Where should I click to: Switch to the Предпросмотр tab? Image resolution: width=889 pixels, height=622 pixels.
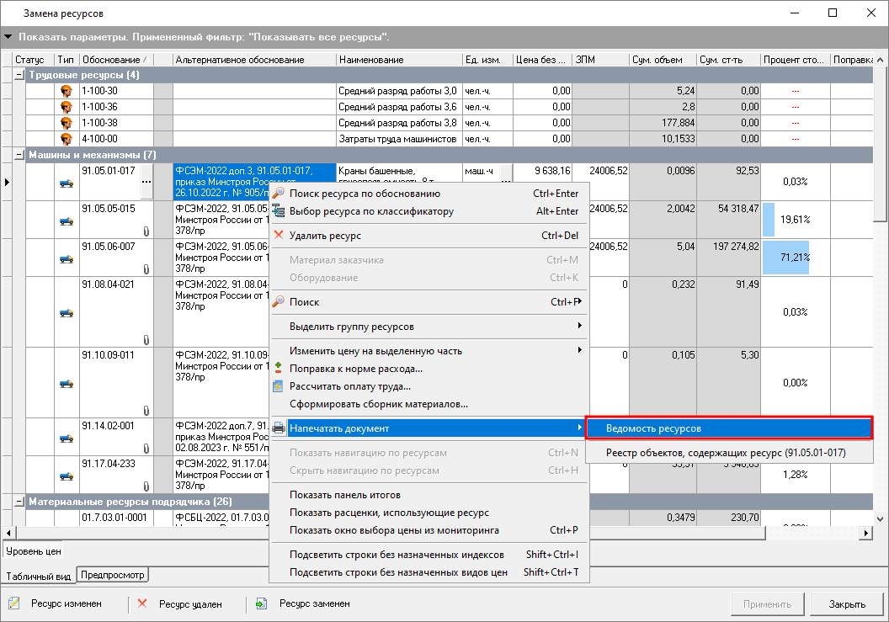113,576
